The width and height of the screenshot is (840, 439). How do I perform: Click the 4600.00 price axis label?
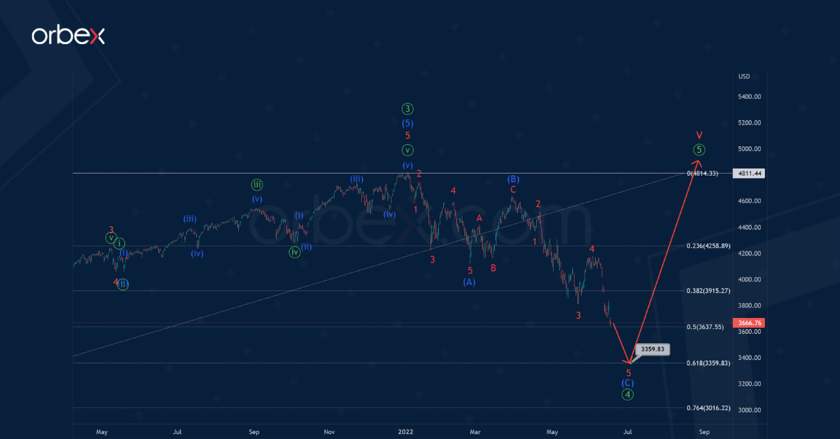[750, 202]
